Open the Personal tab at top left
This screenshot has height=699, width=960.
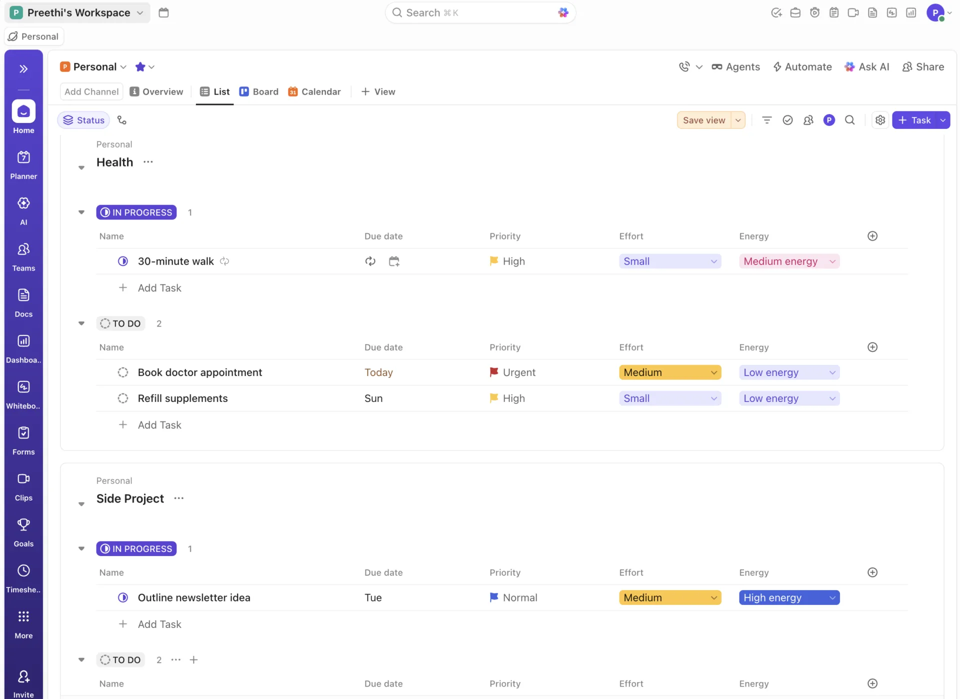(x=34, y=36)
